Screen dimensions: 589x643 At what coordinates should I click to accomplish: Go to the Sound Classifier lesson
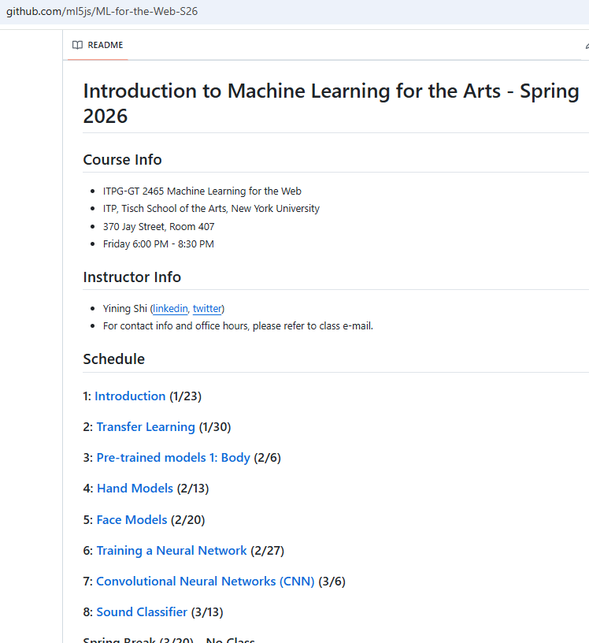tap(142, 611)
